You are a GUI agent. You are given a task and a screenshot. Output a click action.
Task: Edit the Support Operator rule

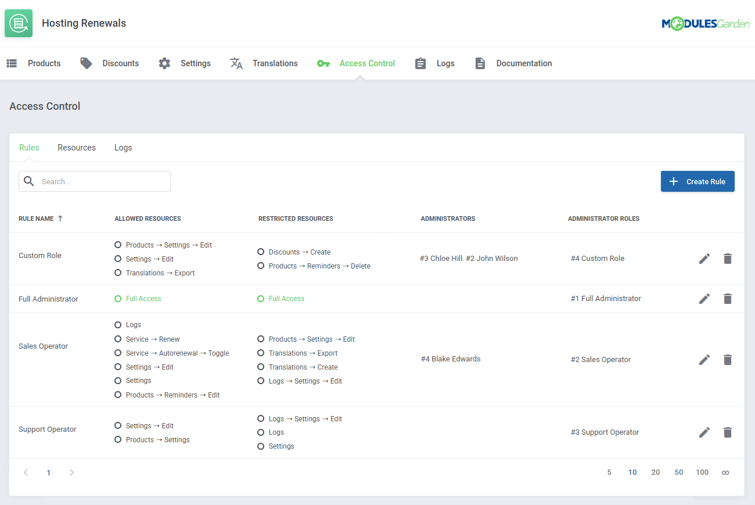coord(704,432)
